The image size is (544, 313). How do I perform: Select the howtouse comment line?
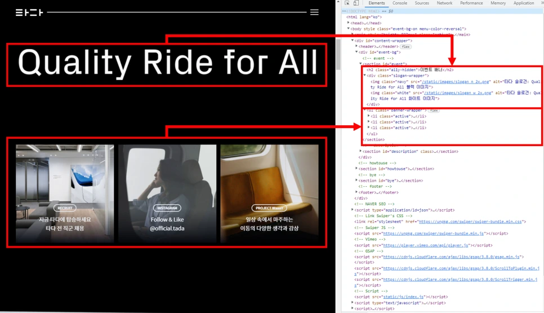[377, 163]
